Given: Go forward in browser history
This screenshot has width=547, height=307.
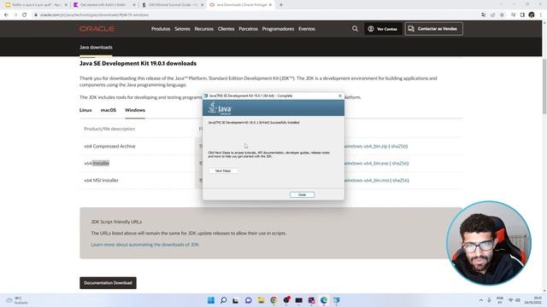Looking at the screenshot, I should click(15, 15).
